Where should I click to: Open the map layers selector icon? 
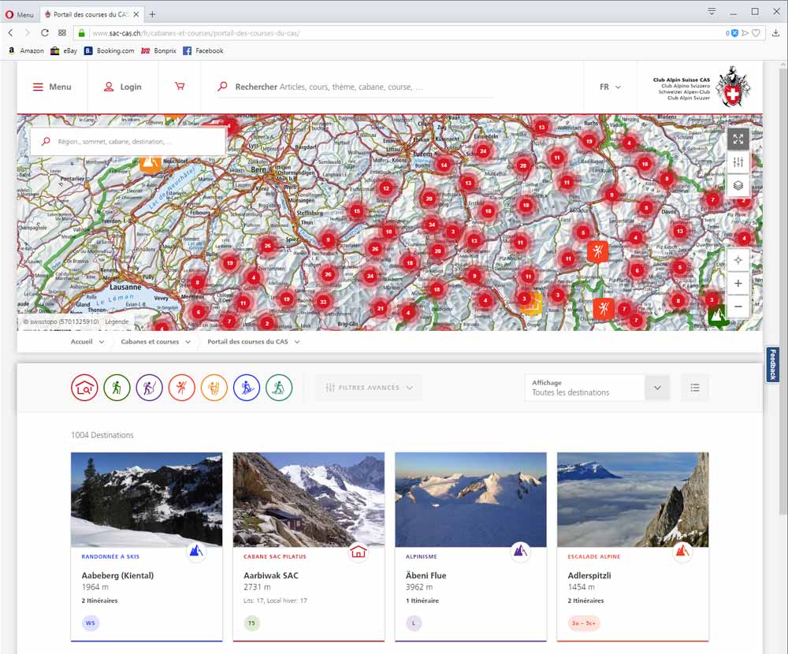(x=738, y=186)
